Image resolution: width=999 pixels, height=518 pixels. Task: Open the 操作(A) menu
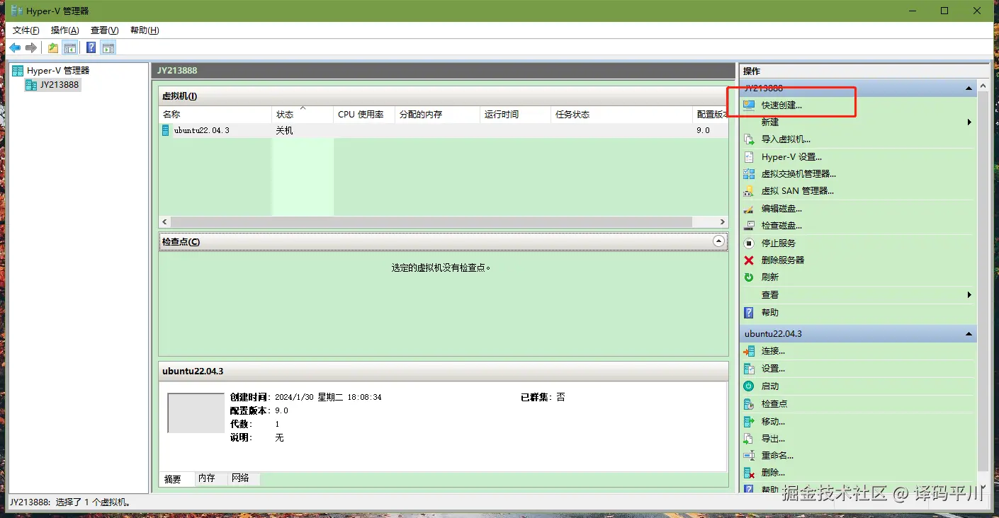click(65, 30)
